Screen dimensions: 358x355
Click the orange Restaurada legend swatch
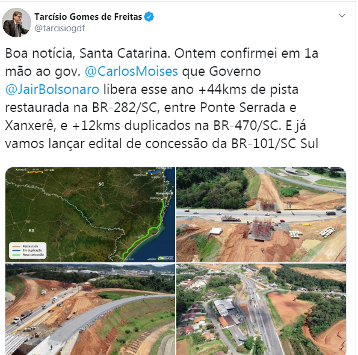tap(16, 247)
